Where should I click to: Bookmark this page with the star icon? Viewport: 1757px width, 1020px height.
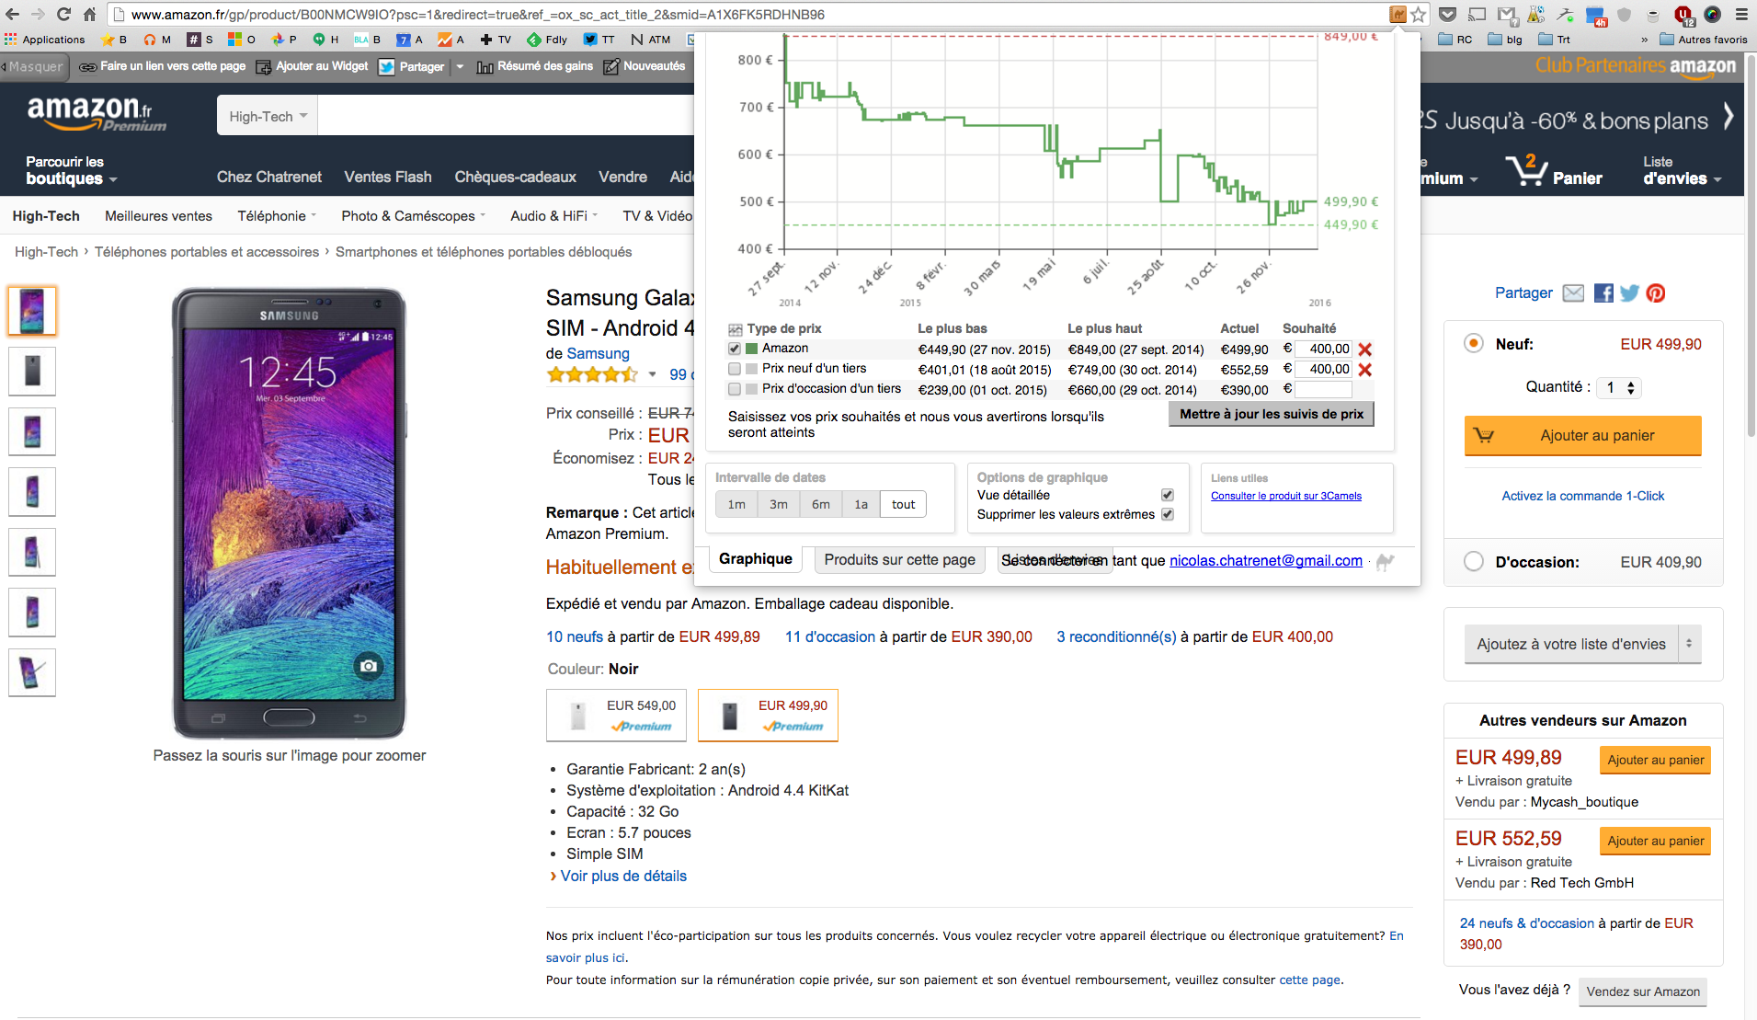click(1418, 14)
